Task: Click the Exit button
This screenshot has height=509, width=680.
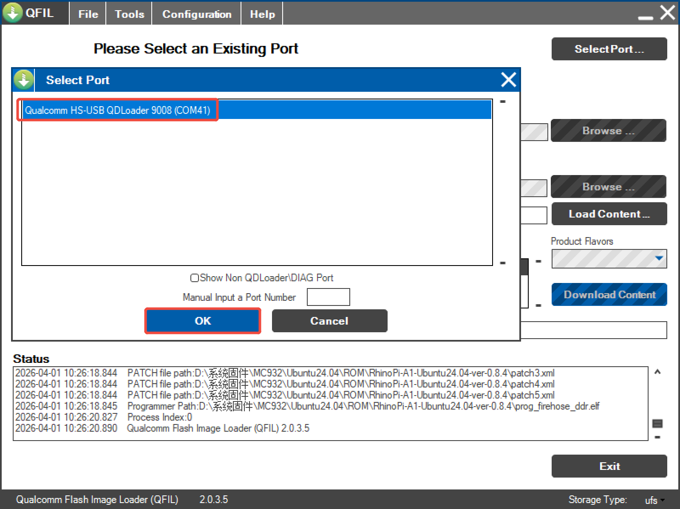Action: 609,466
